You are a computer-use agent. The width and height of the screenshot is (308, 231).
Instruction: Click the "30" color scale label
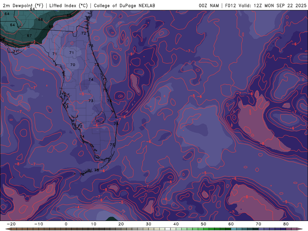click(149, 224)
